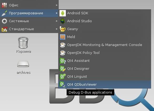Screen dimensions: 154x111
Task: Click the OpenJDK Monitoring coffee cup icon
Action: coord(63,45)
